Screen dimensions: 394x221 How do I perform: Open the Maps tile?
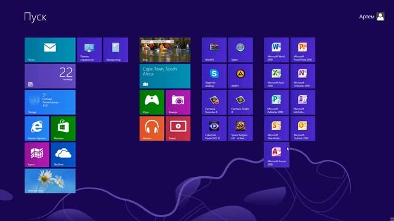pos(37,155)
